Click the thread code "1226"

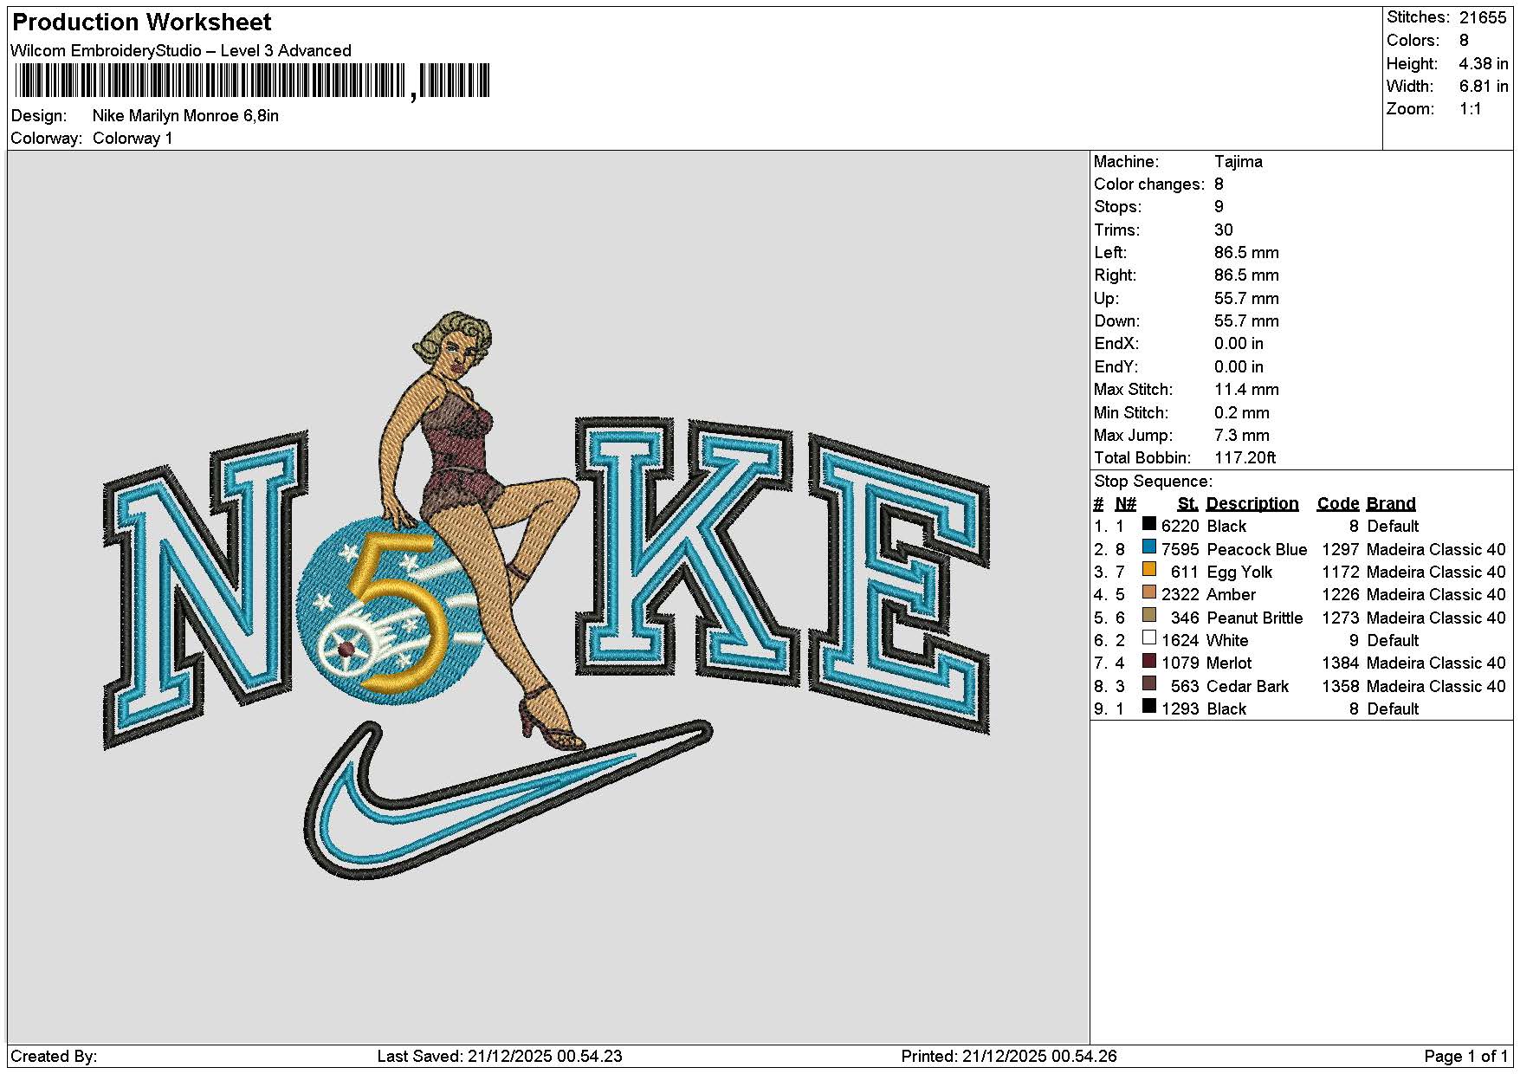(1341, 595)
